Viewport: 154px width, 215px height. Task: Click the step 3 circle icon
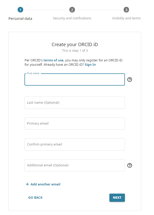126,10
